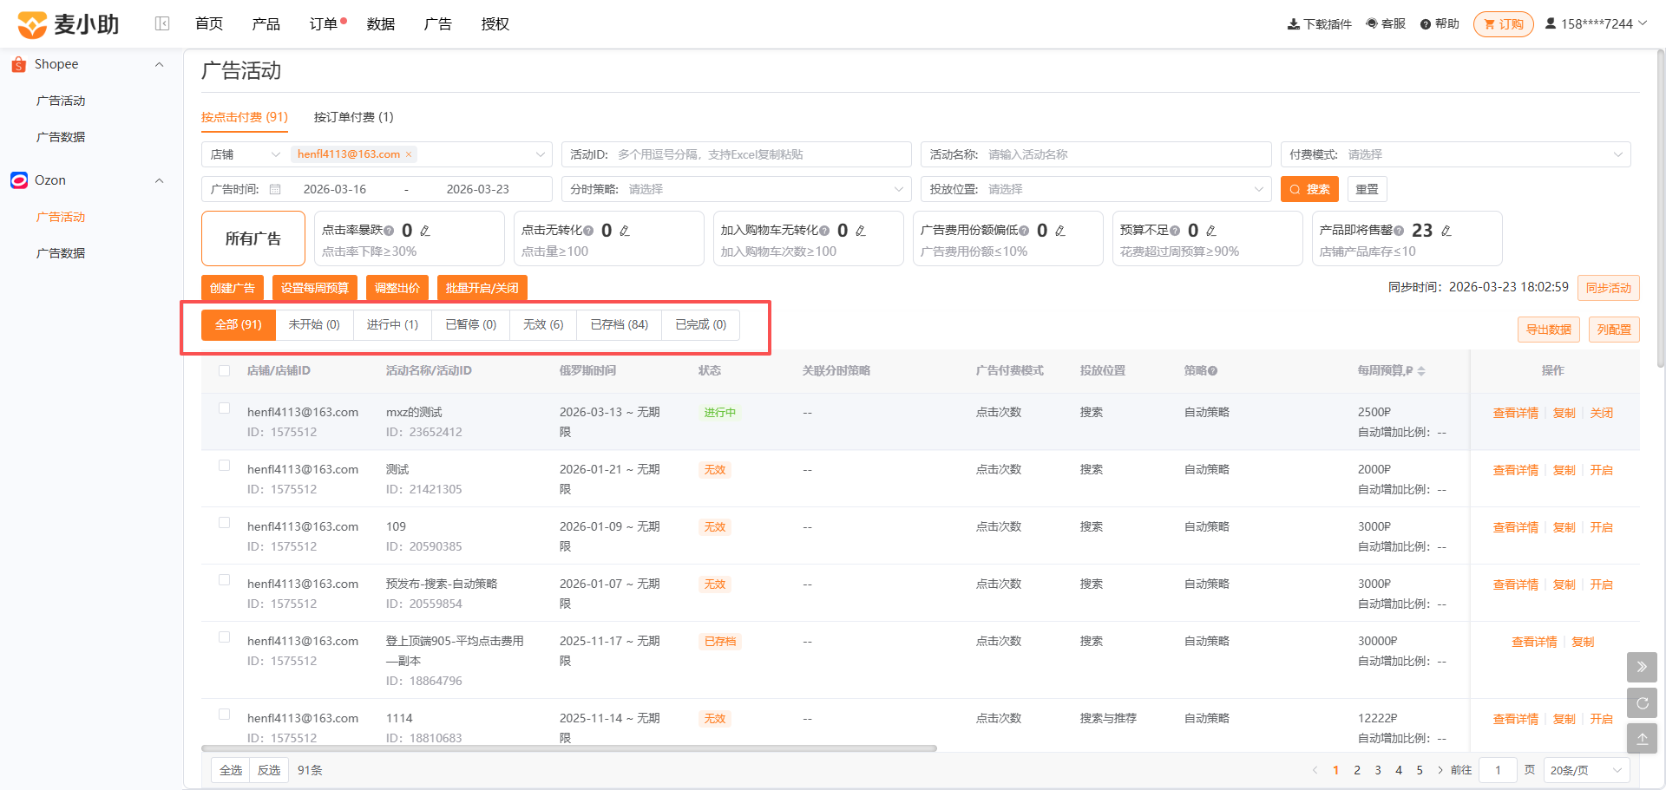Viewport: 1666px width, 790px height.
Task: Edit 产品即将售罄 pencil icon
Action: (1446, 231)
